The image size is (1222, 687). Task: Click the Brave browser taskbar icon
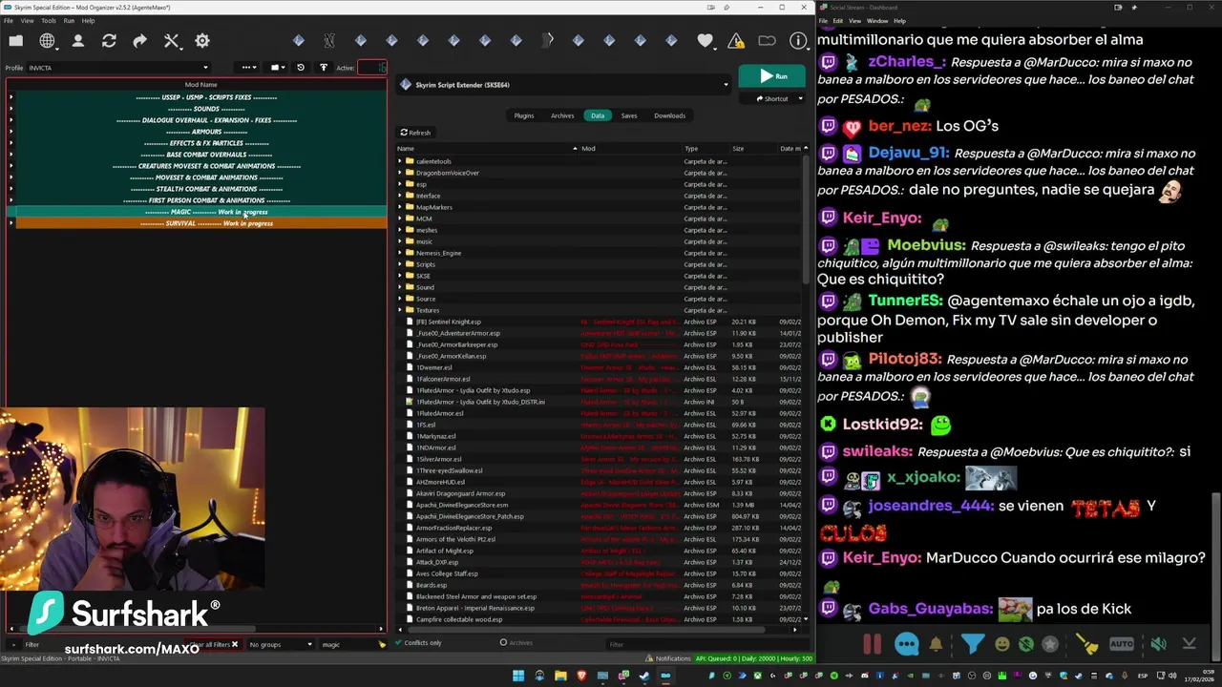(x=581, y=676)
